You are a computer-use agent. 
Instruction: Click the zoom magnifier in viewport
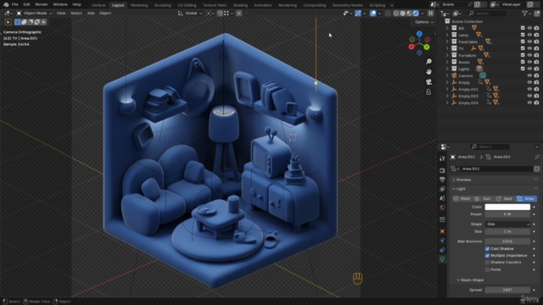click(428, 62)
